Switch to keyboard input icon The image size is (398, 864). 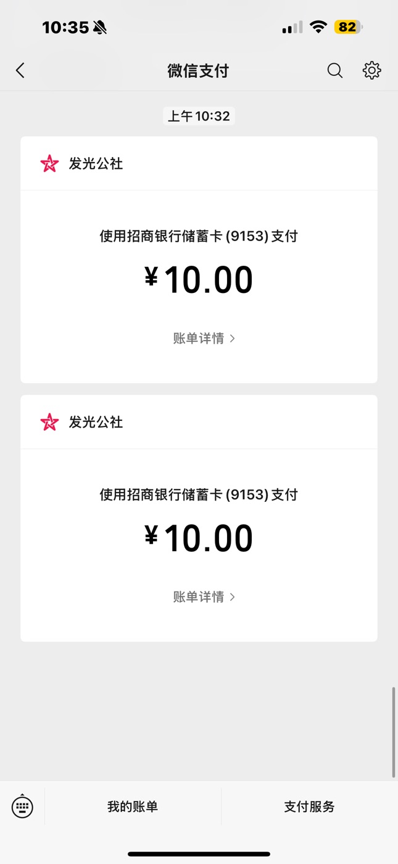pyautogui.click(x=22, y=807)
